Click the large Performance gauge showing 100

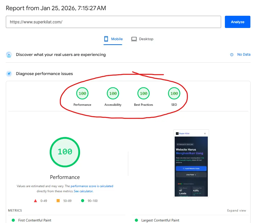65,152
